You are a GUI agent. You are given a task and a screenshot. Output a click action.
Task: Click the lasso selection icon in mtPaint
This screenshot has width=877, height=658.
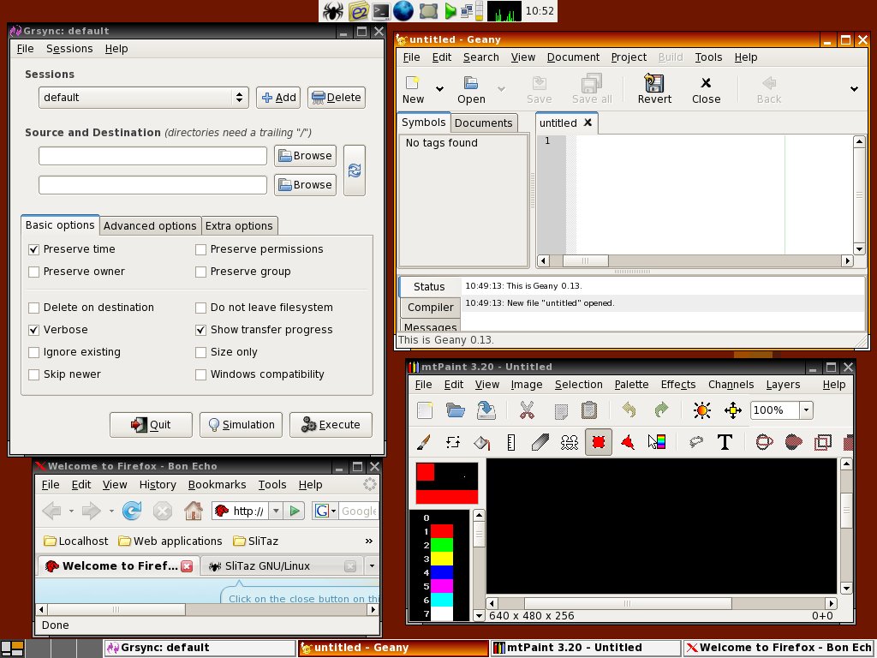pyautogui.click(x=695, y=443)
